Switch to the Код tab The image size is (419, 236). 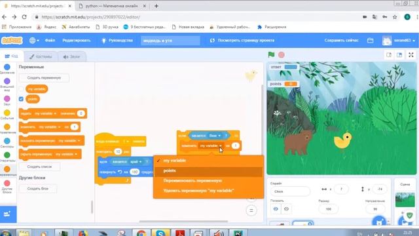12,56
